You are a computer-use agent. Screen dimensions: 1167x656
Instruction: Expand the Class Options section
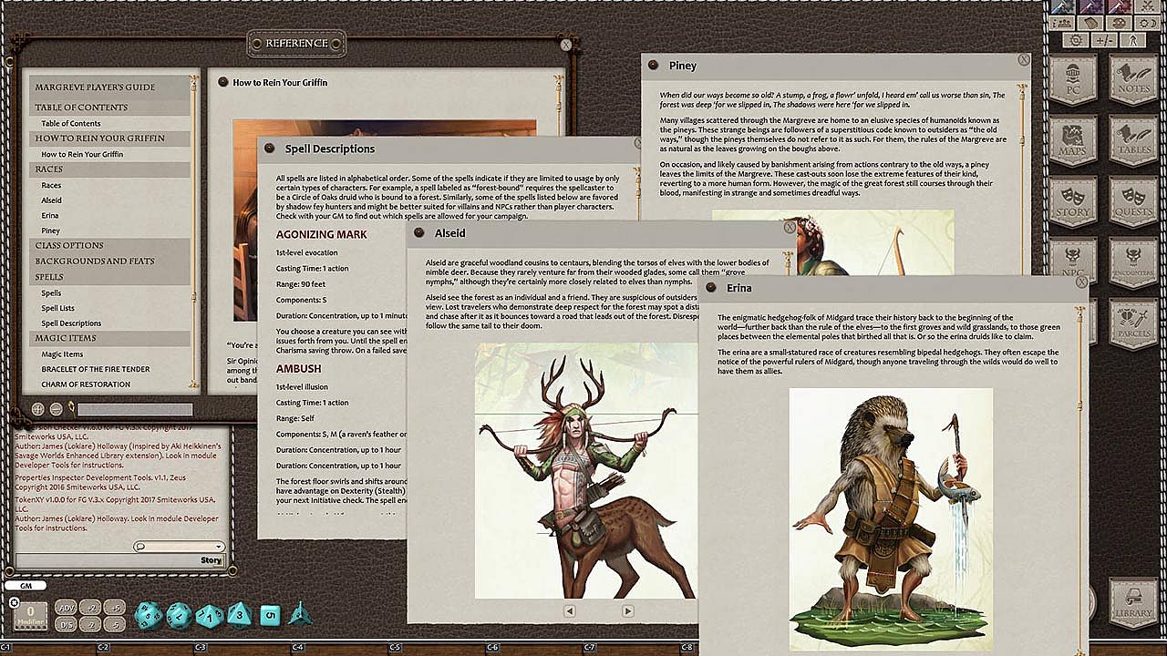tap(111, 245)
